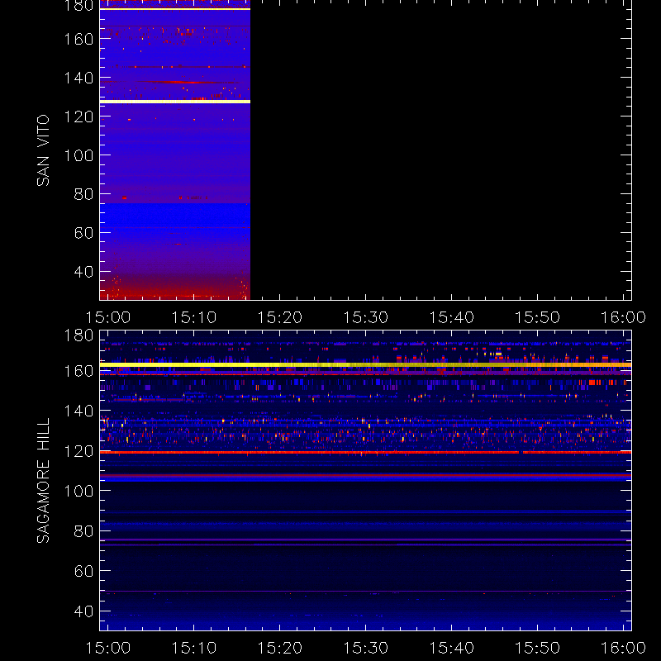Click 15:20 under the SAN VITO plot
The width and height of the screenshot is (661, 661).
pos(280,317)
